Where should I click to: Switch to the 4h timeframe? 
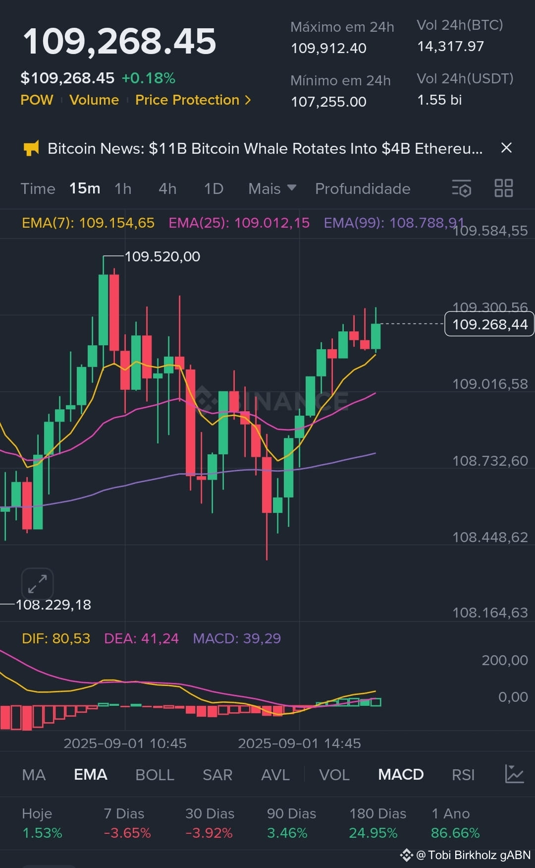pyautogui.click(x=167, y=188)
